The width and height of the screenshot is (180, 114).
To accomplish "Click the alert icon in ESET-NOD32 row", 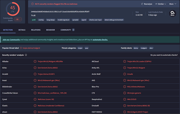I will [x=124, y=112].
